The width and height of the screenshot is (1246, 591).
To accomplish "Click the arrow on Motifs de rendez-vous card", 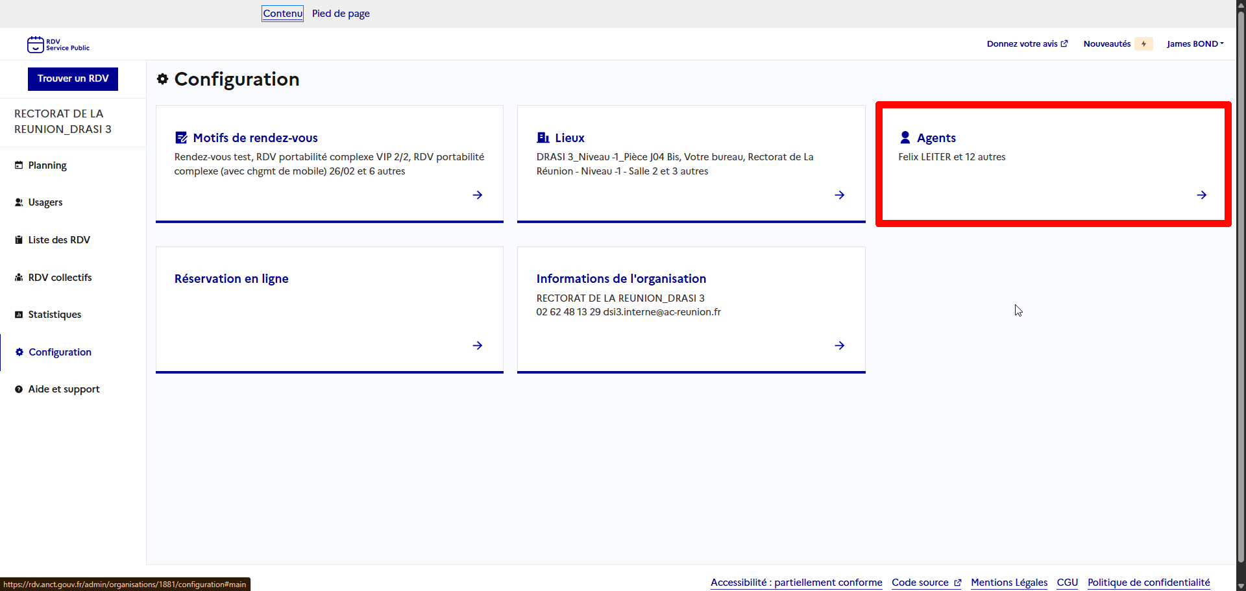I will (x=478, y=195).
